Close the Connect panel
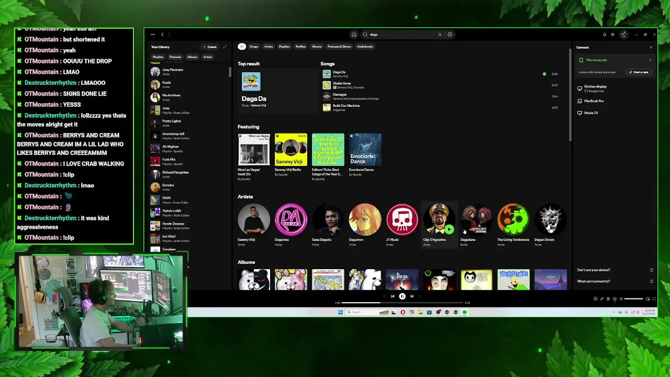Screen dimensions: 670x377 651,47
